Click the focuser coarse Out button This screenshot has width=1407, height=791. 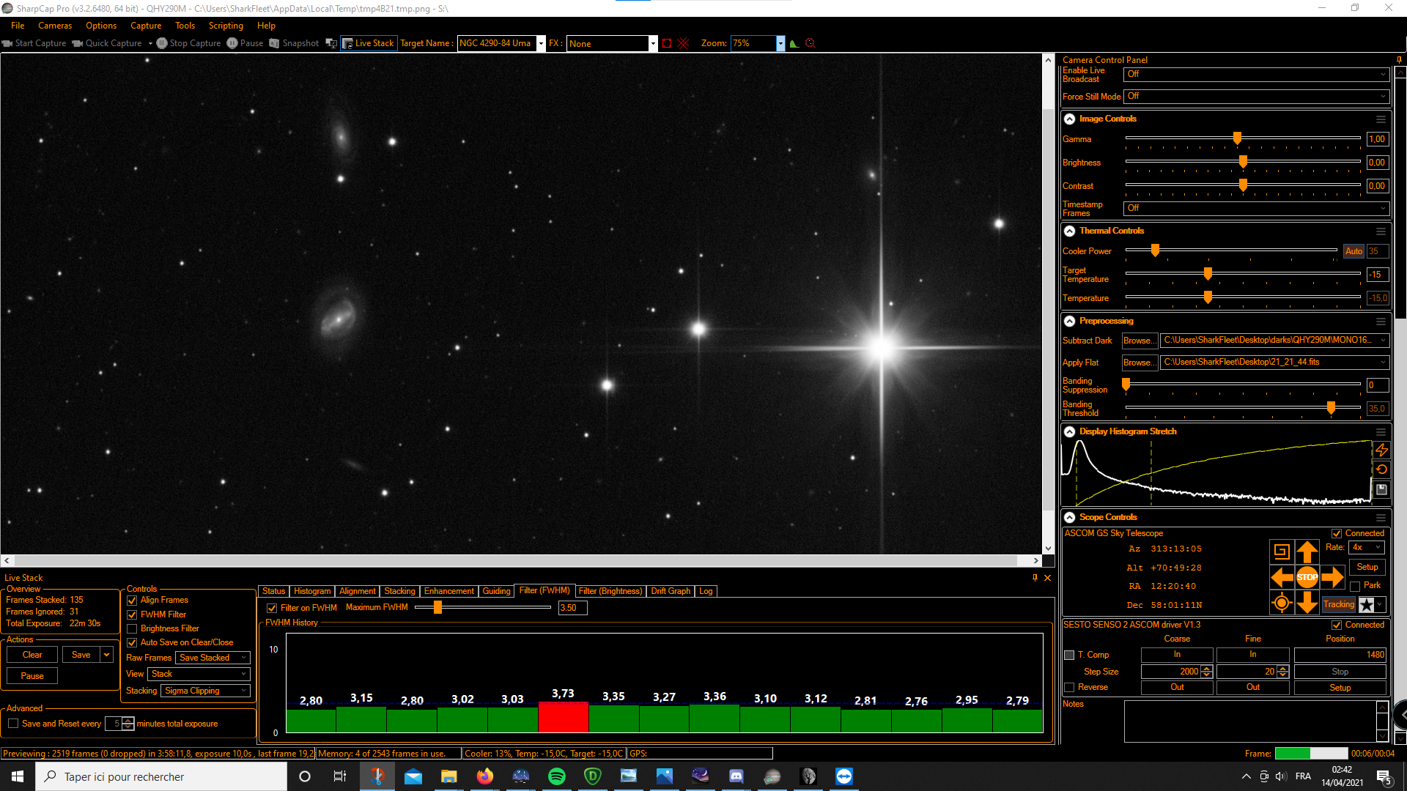coord(1176,687)
